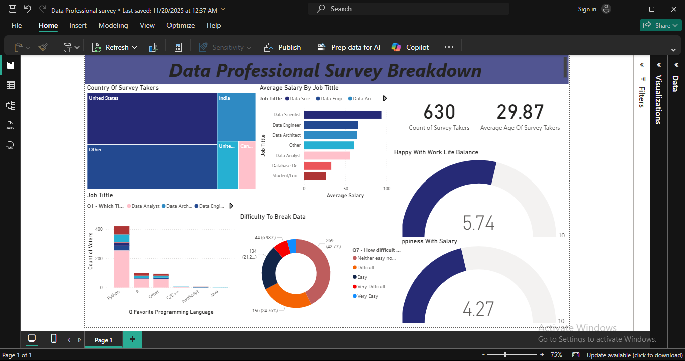This screenshot has width=685, height=361.
Task: Add a new report page
Action: [132, 339]
